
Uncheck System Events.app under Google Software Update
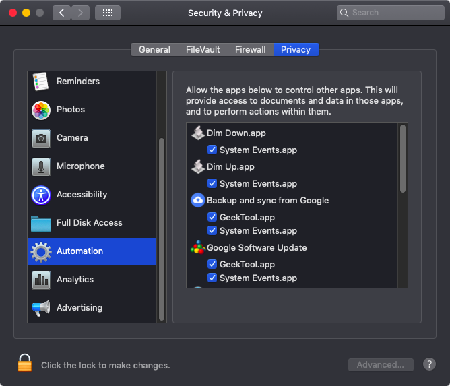(x=212, y=278)
